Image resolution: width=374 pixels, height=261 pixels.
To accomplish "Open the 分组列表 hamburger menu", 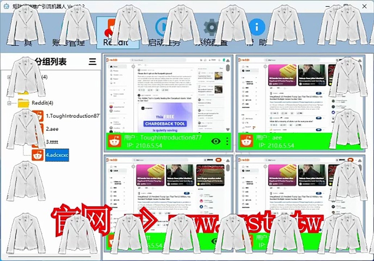I will [92, 62].
